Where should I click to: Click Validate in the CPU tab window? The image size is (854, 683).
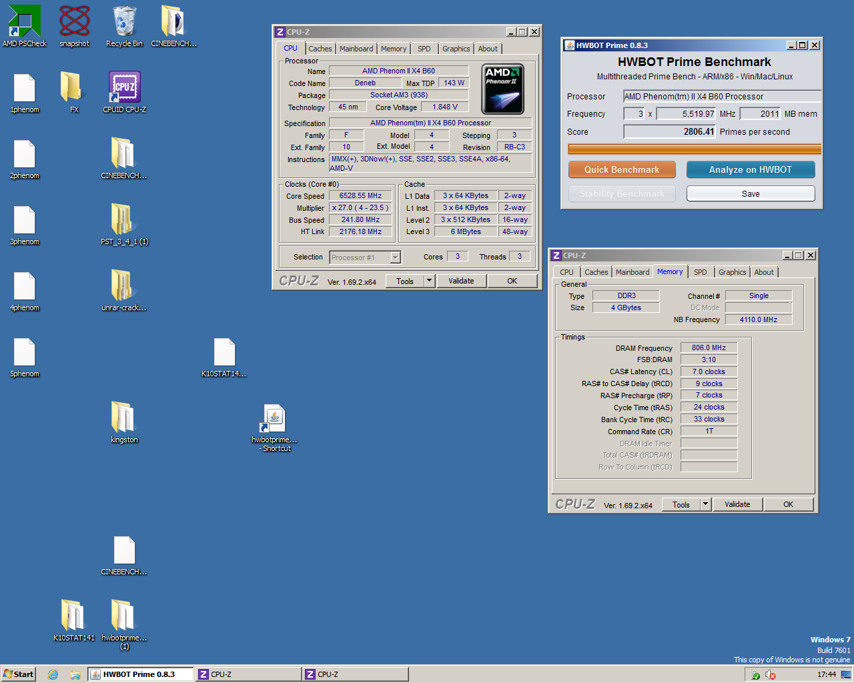click(x=461, y=281)
